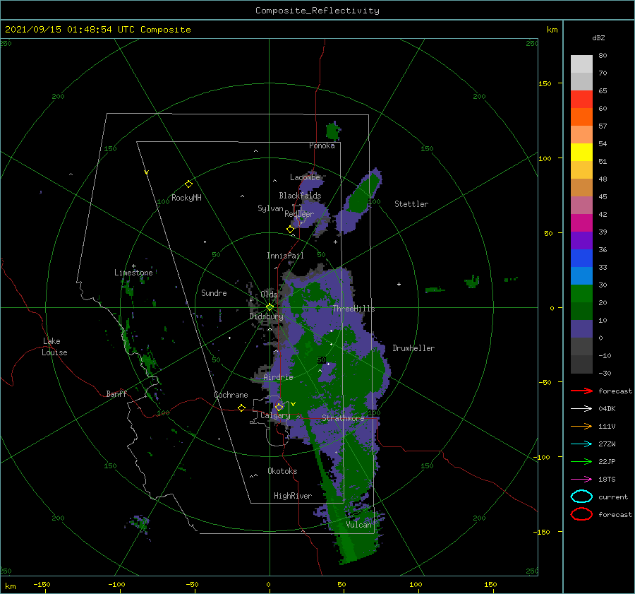The width and height of the screenshot is (635, 594).
Task: Select the 65 dBZ red color swatch
Action: [x=581, y=99]
